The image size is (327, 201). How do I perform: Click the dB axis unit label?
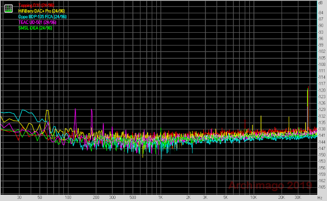coord(320,3)
